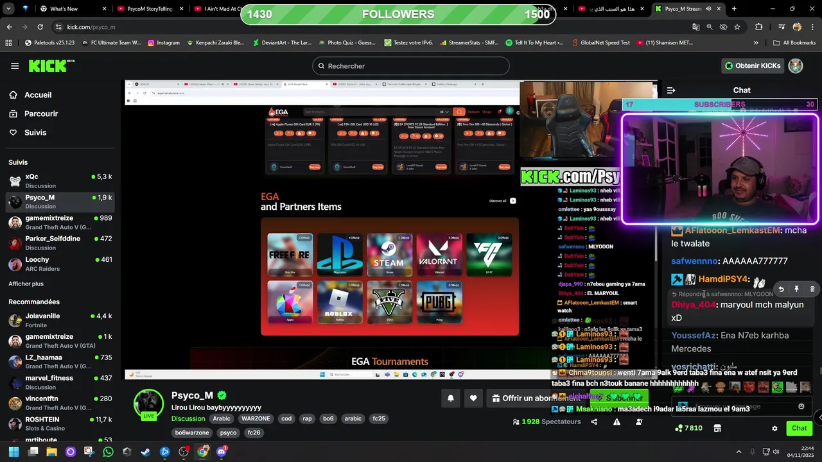
Task: Click the bo6warzone tag
Action: [191, 432]
